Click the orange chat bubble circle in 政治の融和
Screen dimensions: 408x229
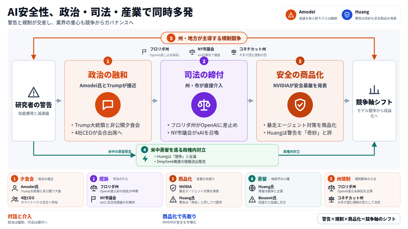tap(108, 105)
